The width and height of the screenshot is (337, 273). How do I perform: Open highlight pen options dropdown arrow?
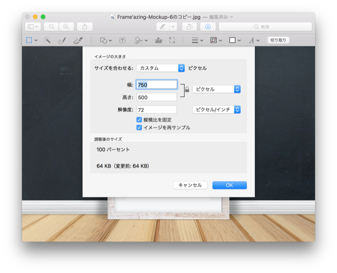tap(173, 27)
